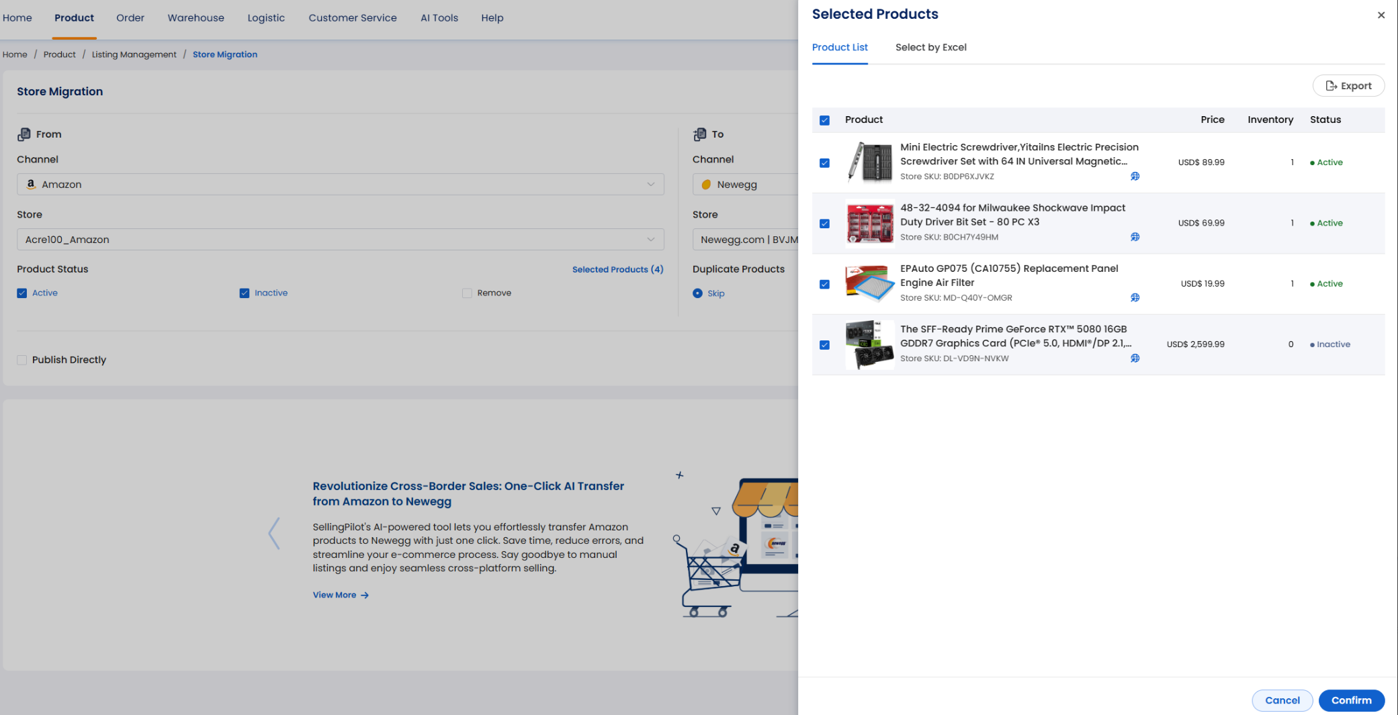Click the Store Migration breadcrumb

click(225, 54)
